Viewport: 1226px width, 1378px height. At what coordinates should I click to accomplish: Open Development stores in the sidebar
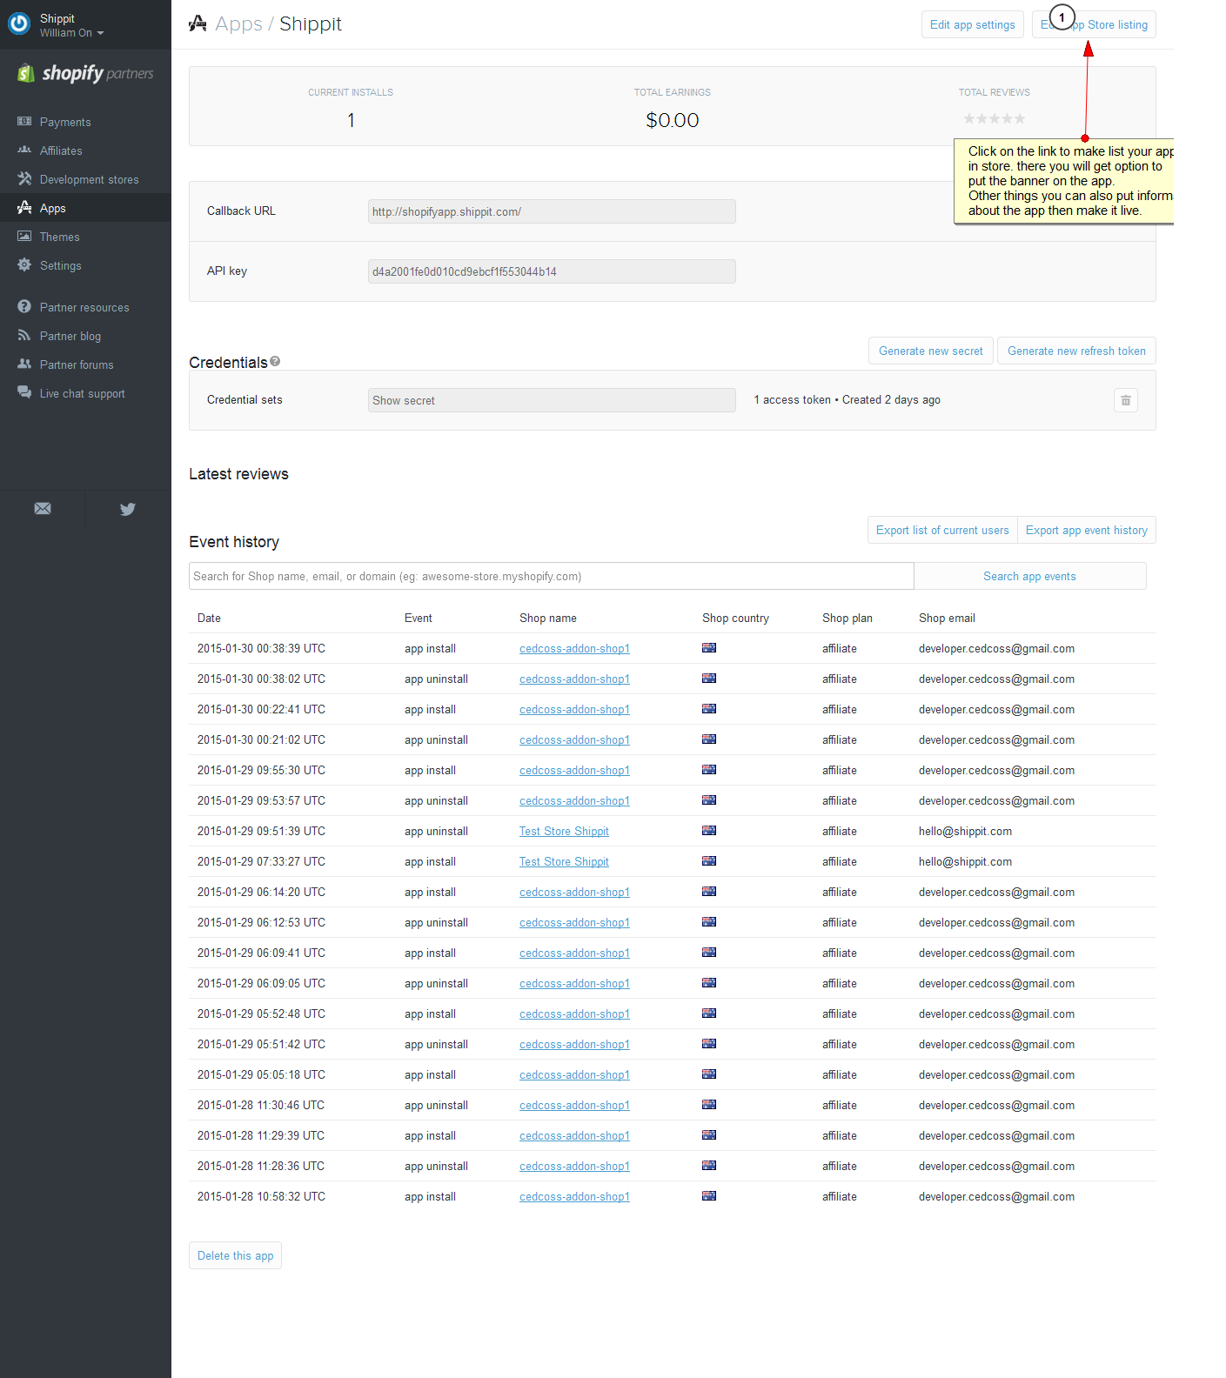90,179
